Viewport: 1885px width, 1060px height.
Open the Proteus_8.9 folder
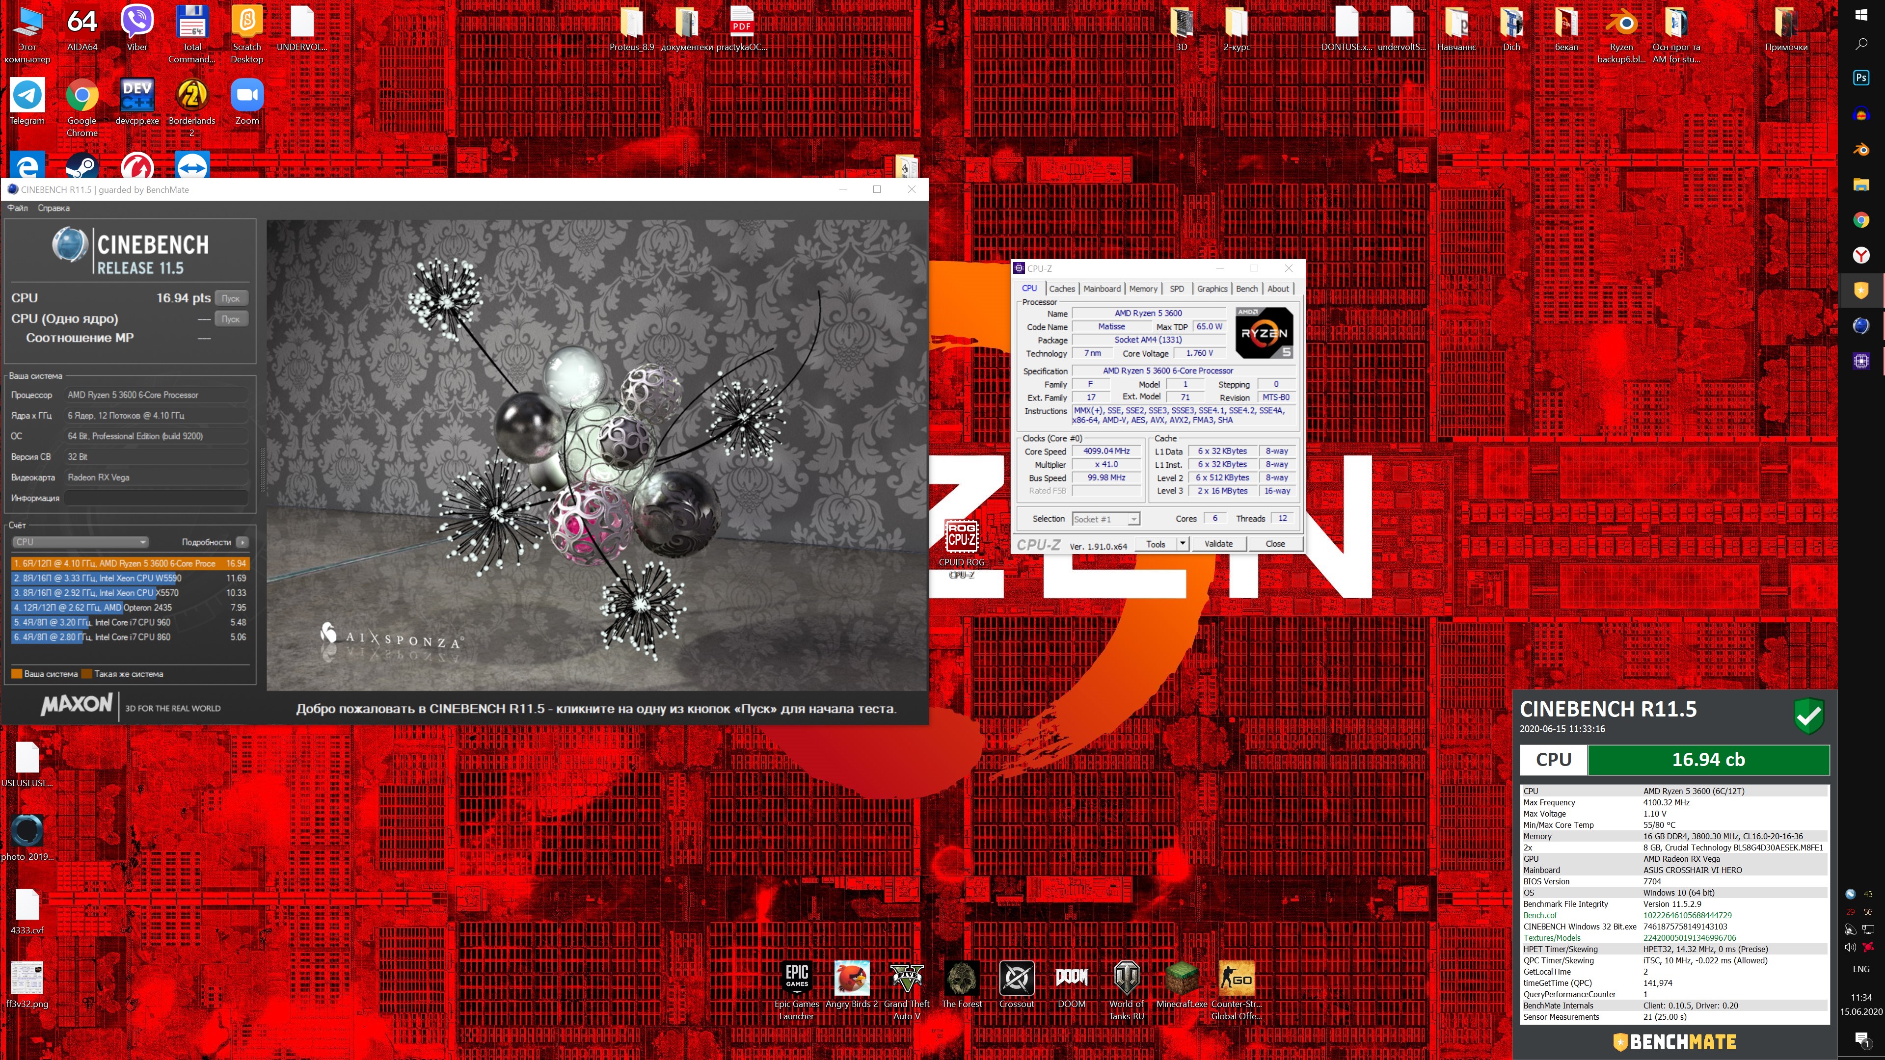[631, 29]
